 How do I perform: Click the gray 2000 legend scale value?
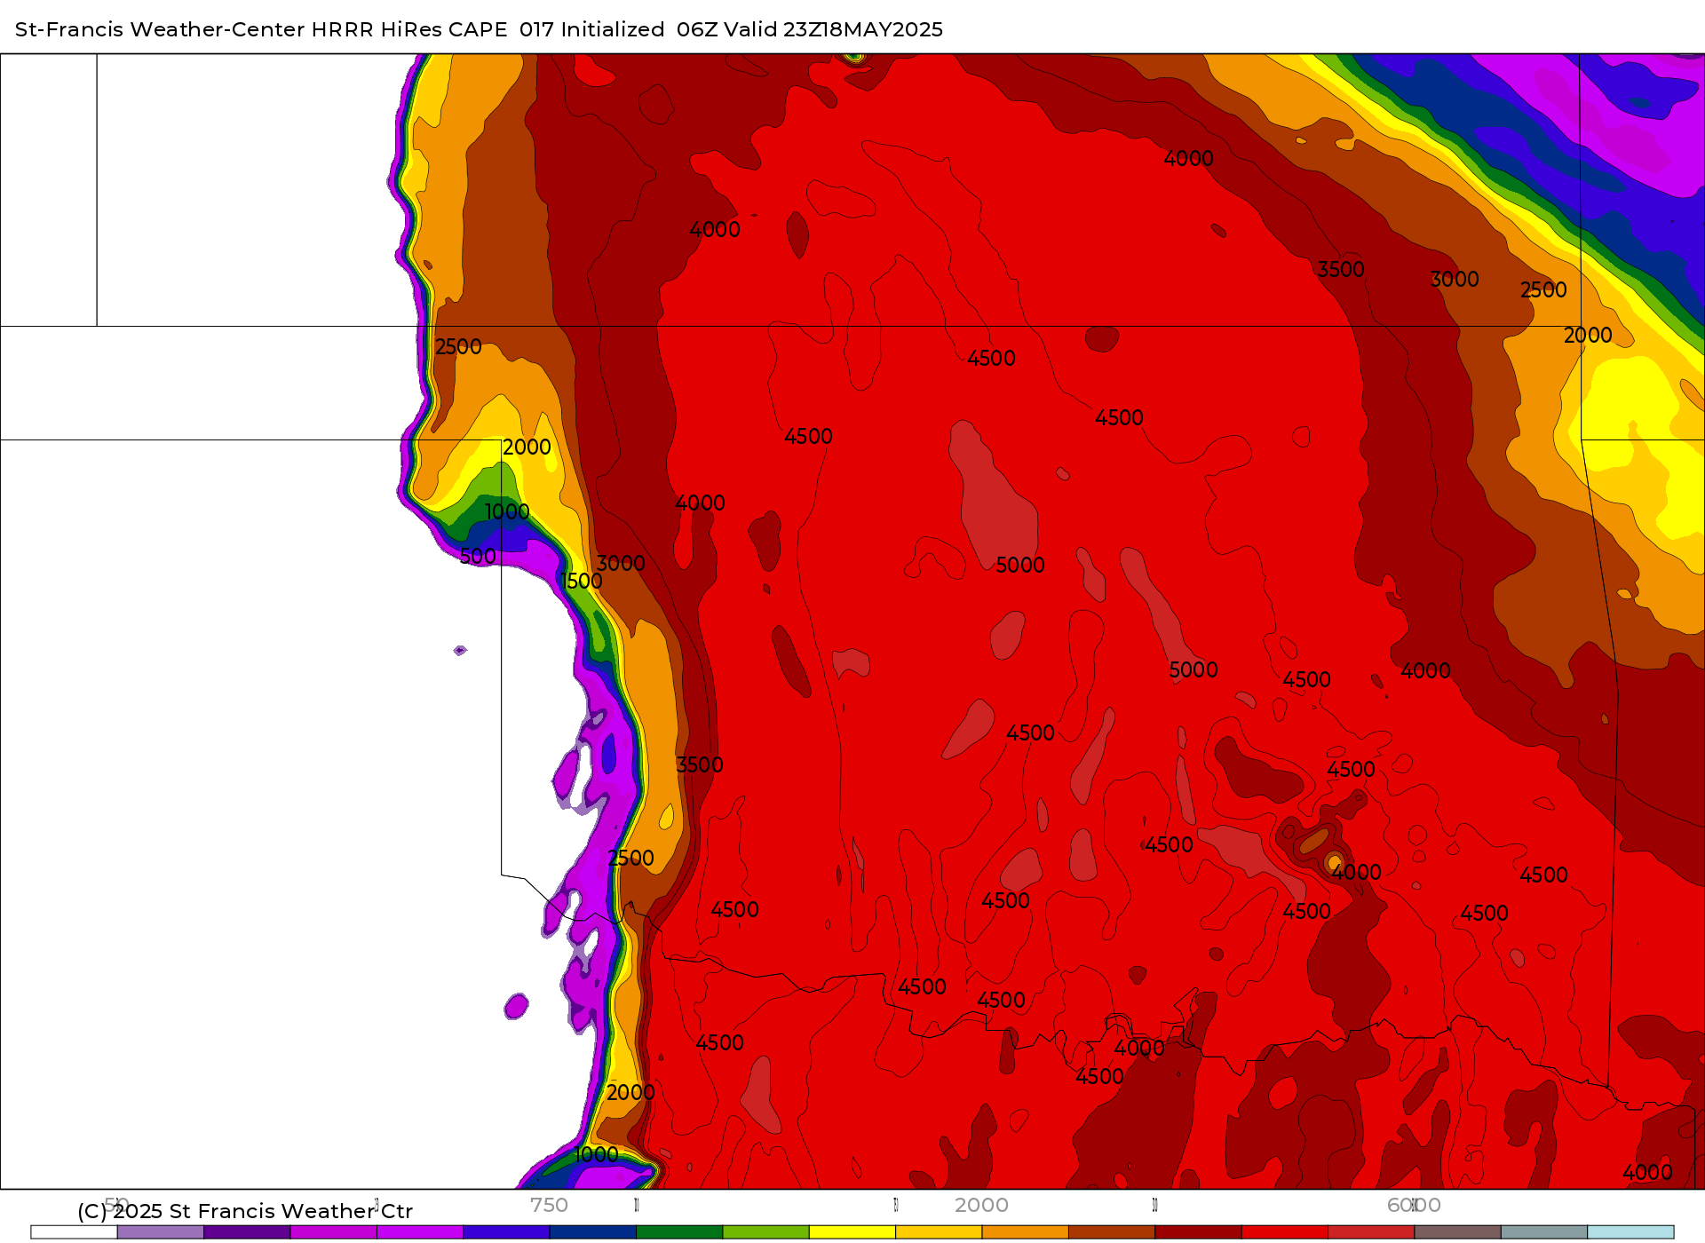pos(981,1205)
